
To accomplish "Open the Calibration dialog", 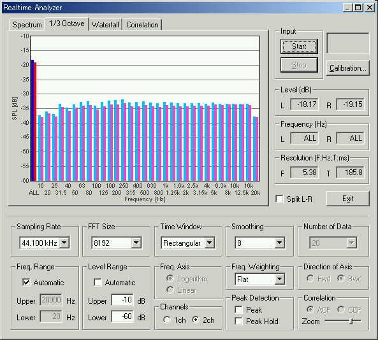I will [347, 68].
